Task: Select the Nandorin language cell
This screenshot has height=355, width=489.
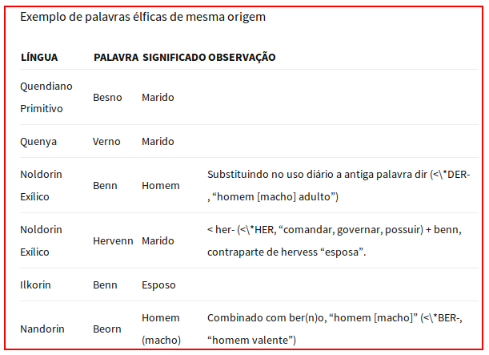Action: (x=42, y=329)
